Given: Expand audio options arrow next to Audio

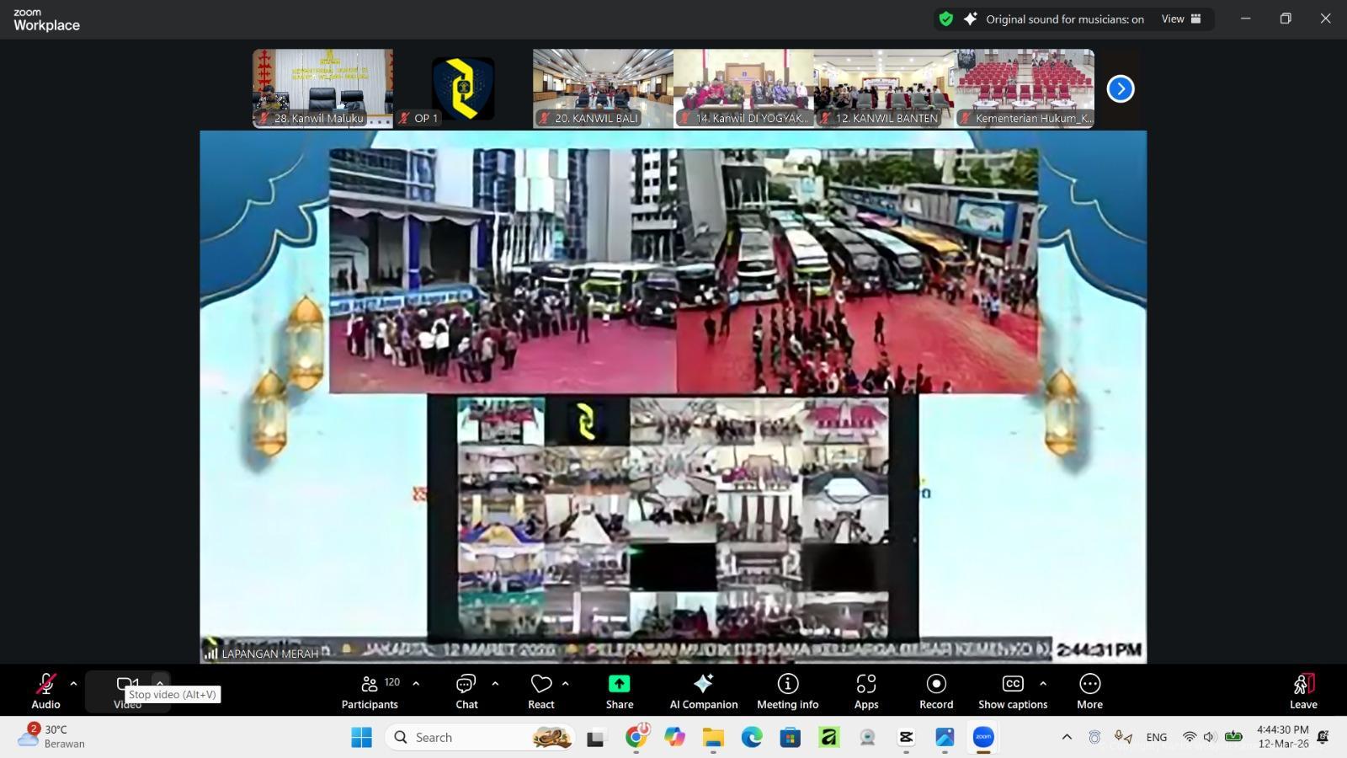Looking at the screenshot, I should pos(73,684).
